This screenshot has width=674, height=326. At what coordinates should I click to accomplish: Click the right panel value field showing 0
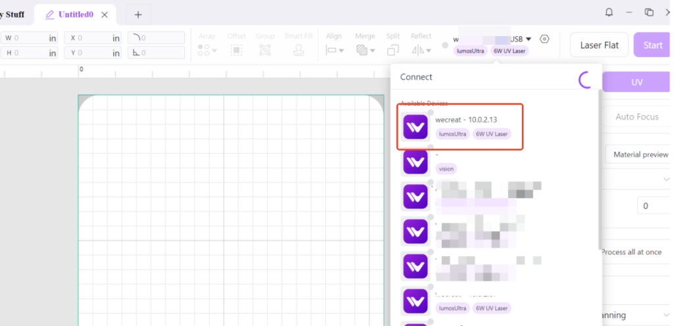tap(655, 206)
